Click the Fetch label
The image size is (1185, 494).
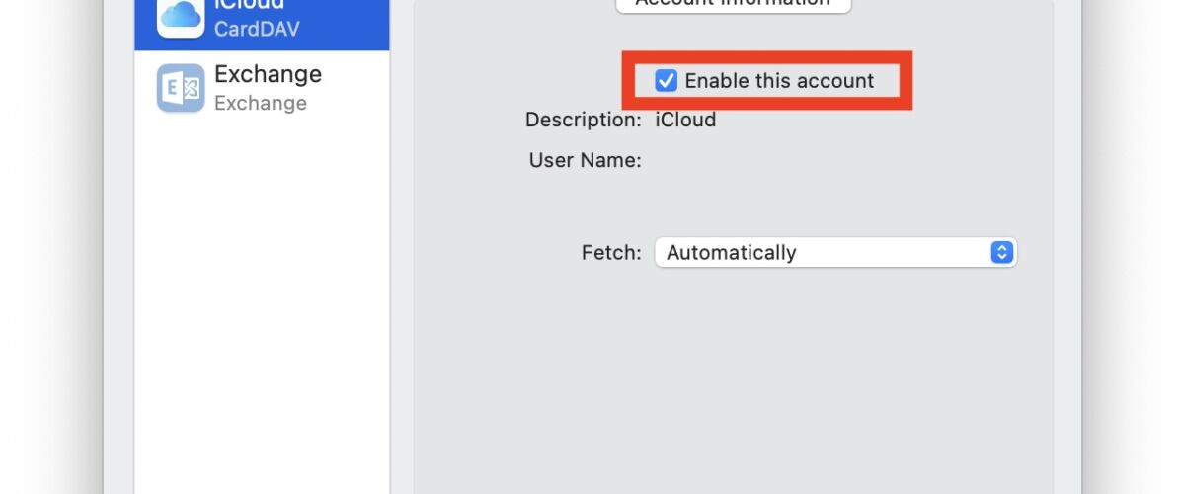click(611, 252)
